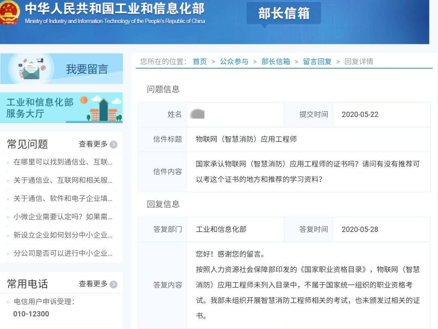The width and height of the screenshot is (438, 329).
Task: Click the 中华人民共和国工业和信息化部 title
Action: pyautogui.click(x=115, y=9)
